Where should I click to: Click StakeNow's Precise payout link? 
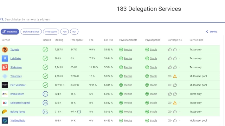pos(128,67)
